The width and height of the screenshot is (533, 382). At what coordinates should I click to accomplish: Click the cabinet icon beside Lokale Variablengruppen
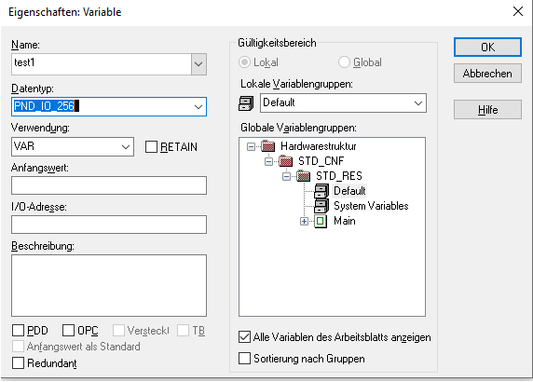(x=246, y=103)
